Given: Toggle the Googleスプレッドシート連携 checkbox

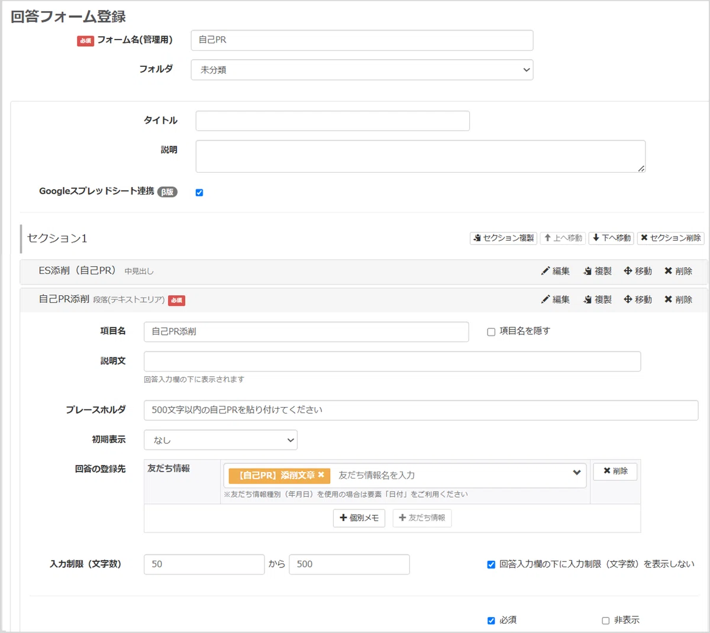Looking at the screenshot, I should click(199, 192).
